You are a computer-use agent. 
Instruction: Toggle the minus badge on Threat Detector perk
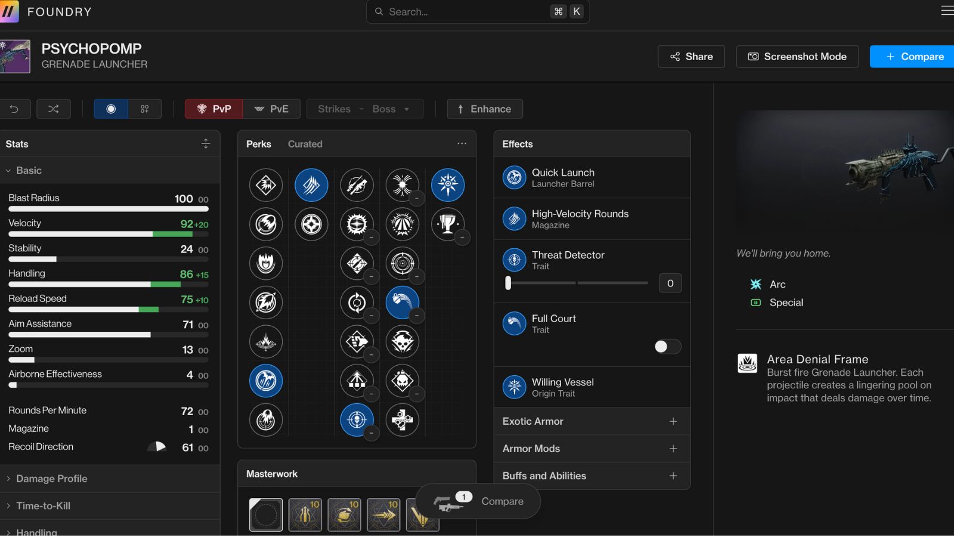click(371, 434)
